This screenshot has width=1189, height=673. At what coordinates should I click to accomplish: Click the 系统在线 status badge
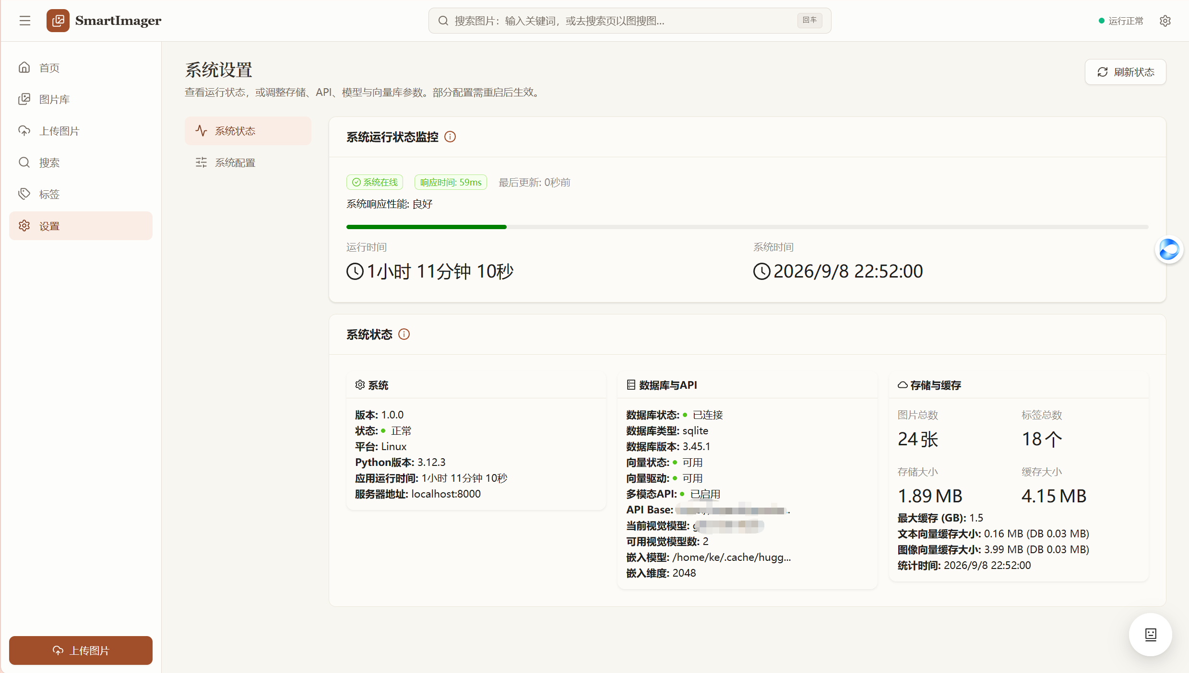tap(375, 182)
